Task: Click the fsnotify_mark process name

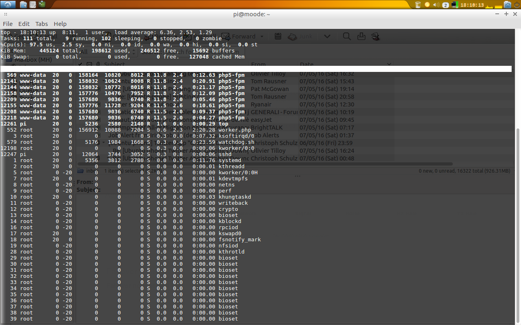Action: [x=240, y=240]
